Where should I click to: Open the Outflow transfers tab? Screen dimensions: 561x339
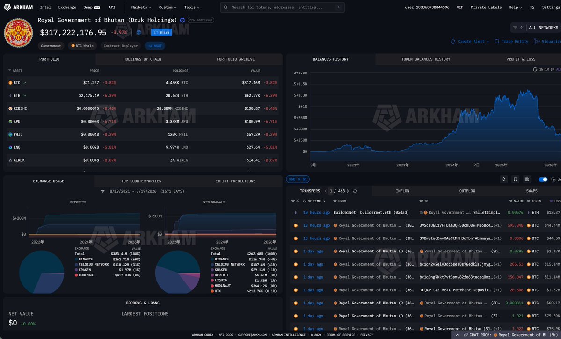pos(467,191)
